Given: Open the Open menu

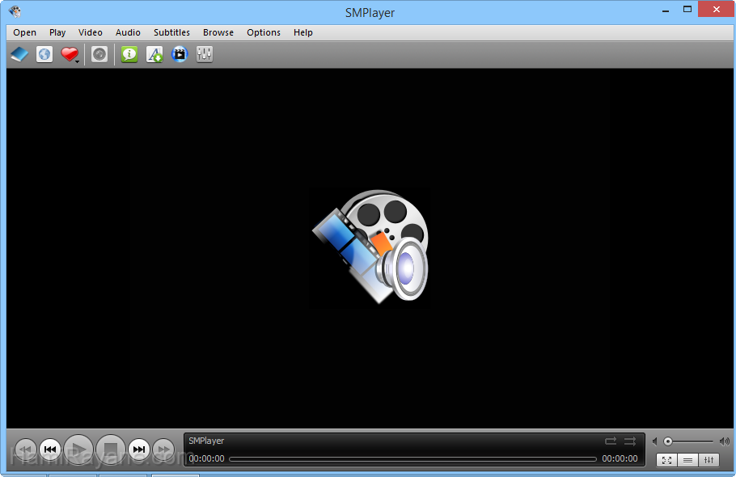Looking at the screenshot, I should click(x=24, y=32).
